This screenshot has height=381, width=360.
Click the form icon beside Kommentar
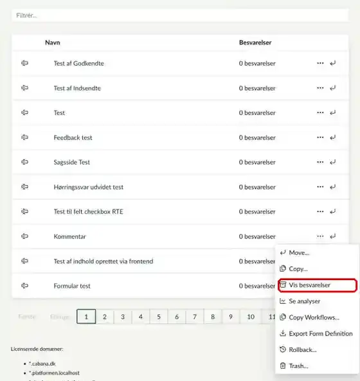[24, 236]
